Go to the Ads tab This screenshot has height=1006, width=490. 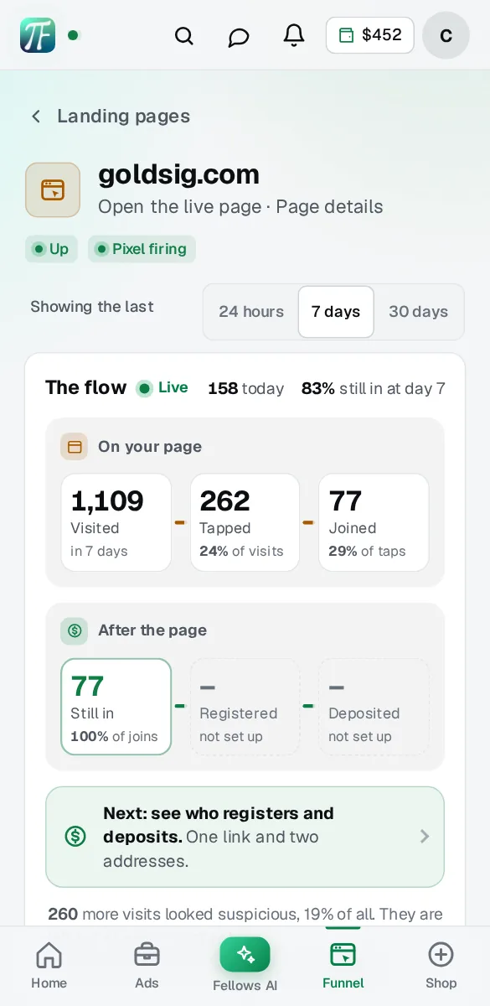147,964
